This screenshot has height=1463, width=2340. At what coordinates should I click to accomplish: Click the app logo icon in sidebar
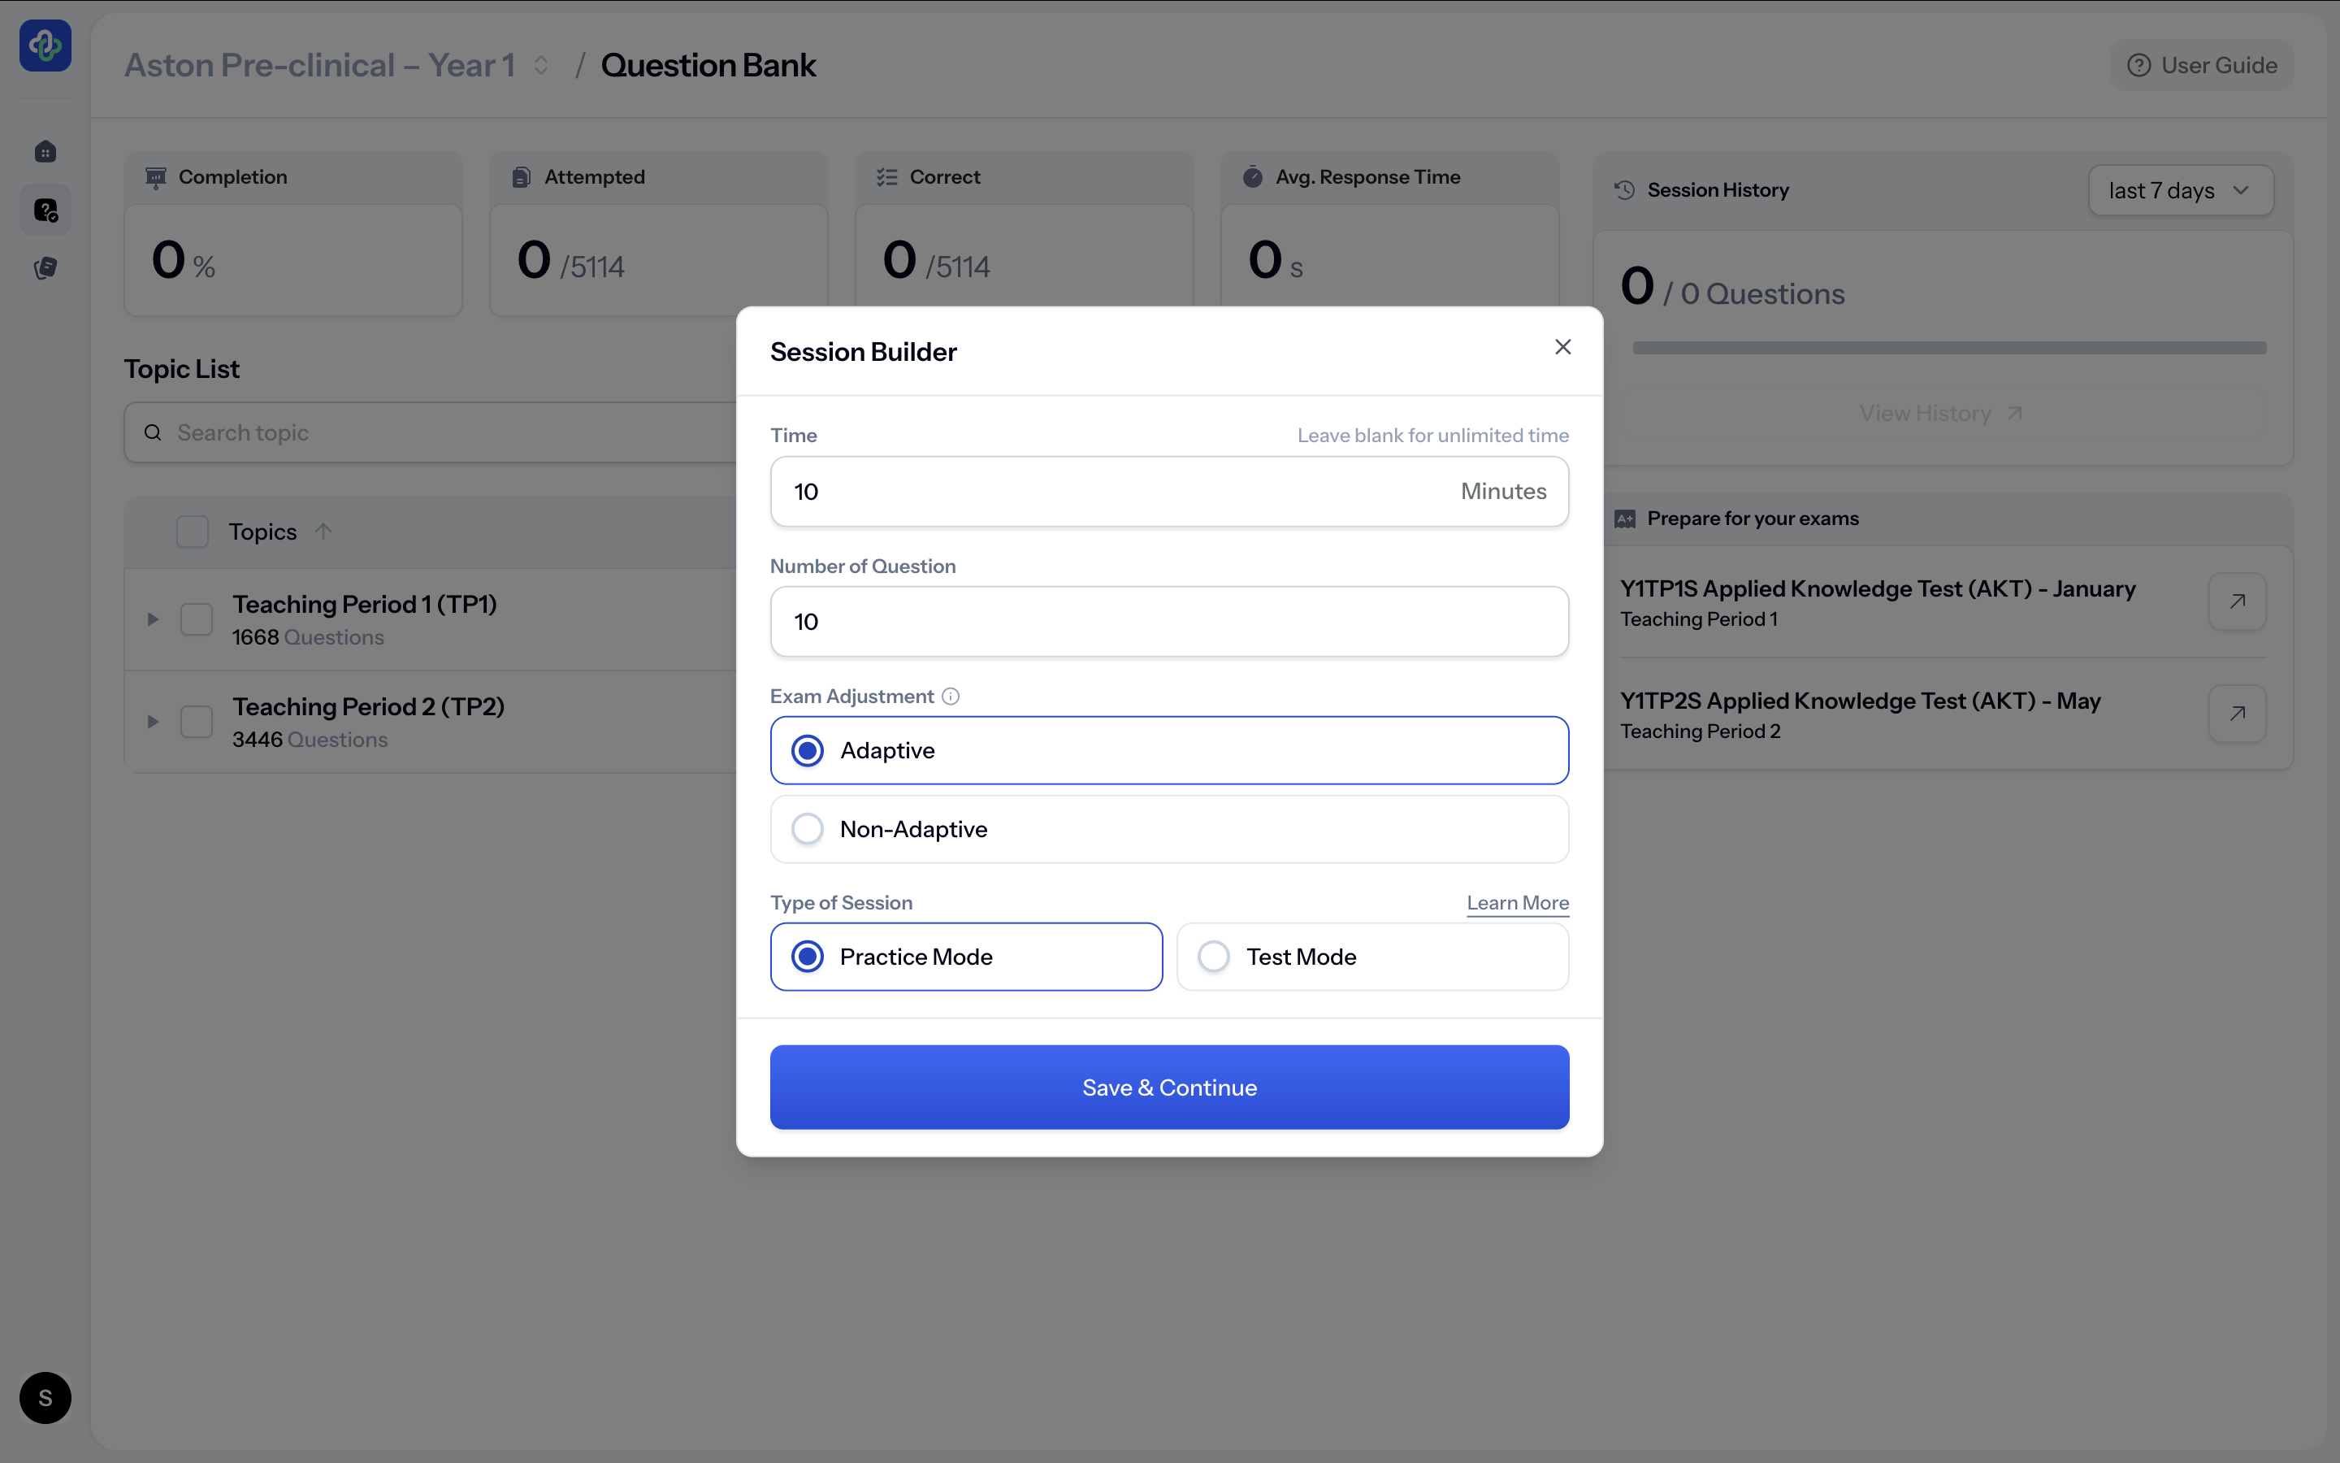[45, 46]
